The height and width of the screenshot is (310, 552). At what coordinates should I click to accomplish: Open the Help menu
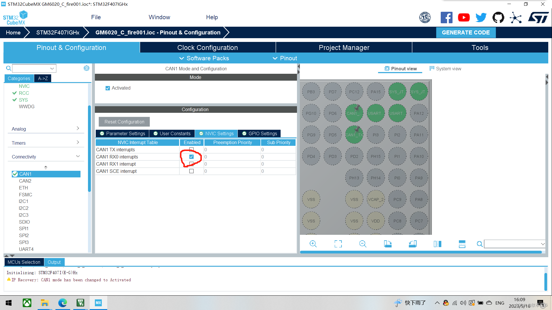coord(212,17)
